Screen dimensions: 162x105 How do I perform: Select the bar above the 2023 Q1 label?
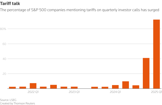click(74, 88)
